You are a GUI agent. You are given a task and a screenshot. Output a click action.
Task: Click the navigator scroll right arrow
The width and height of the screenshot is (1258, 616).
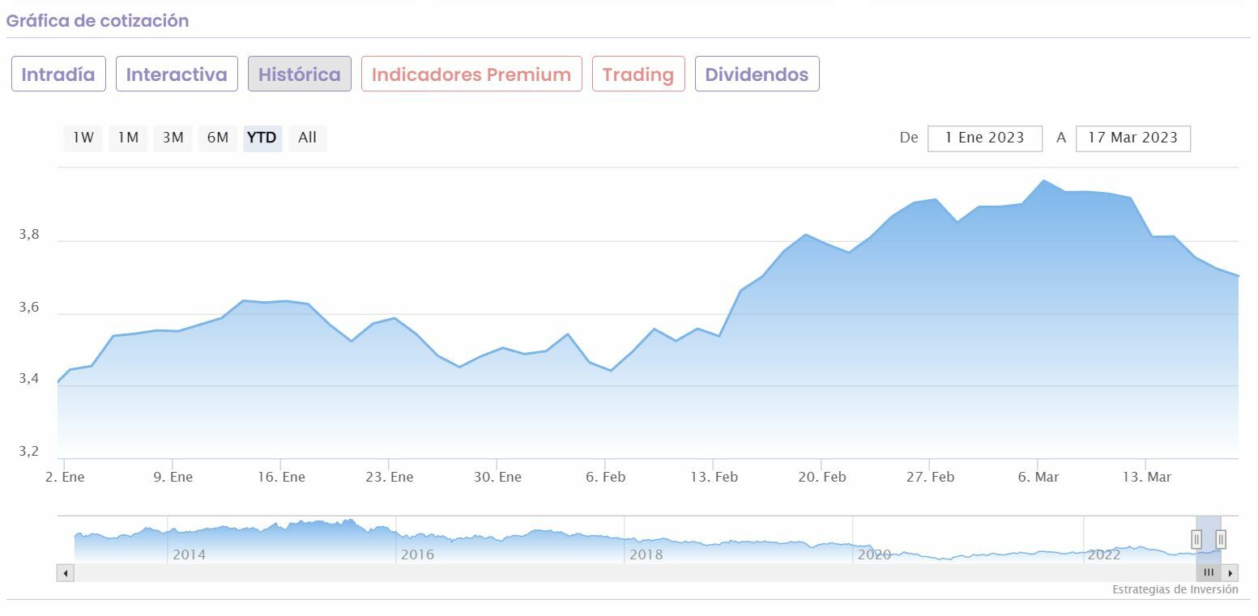click(x=1231, y=573)
